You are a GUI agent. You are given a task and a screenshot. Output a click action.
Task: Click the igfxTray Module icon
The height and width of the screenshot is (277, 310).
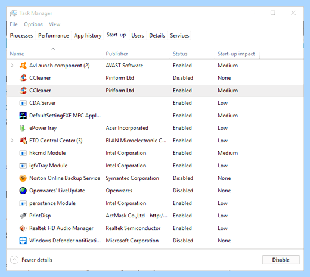pyautogui.click(x=23, y=166)
